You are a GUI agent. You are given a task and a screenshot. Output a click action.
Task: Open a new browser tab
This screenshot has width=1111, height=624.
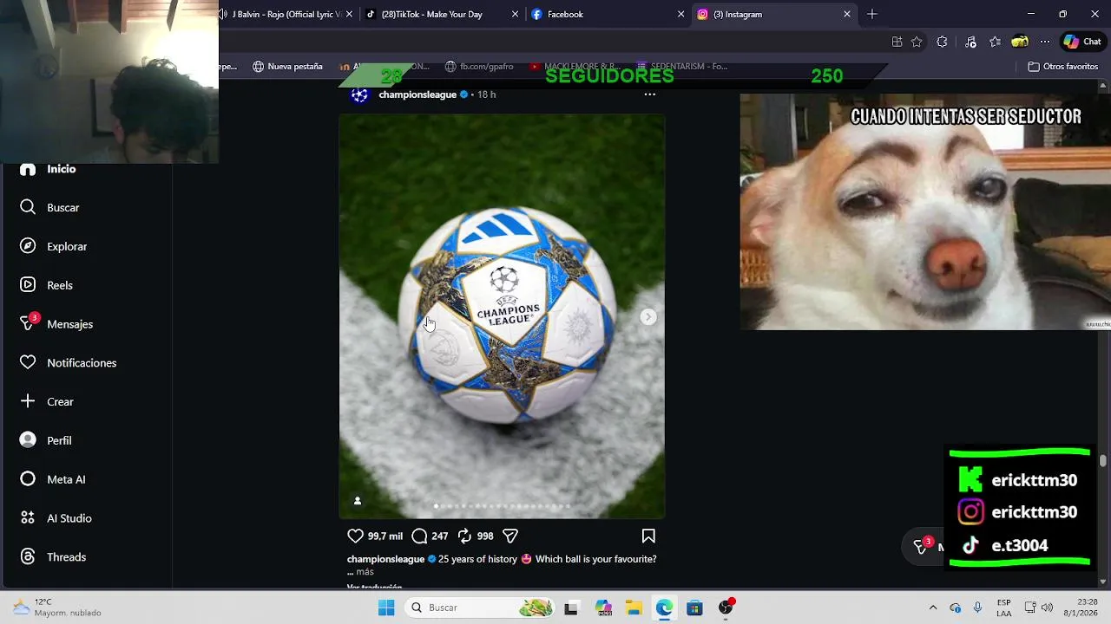tap(872, 14)
